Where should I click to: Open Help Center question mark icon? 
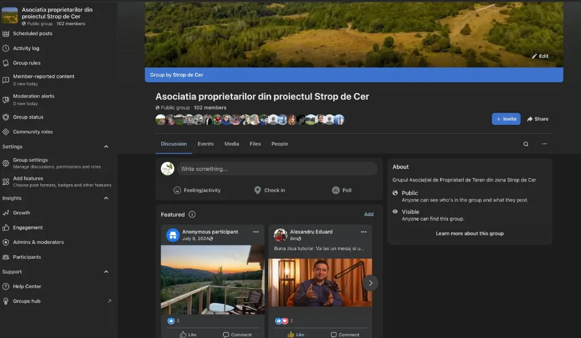[x=6, y=286]
